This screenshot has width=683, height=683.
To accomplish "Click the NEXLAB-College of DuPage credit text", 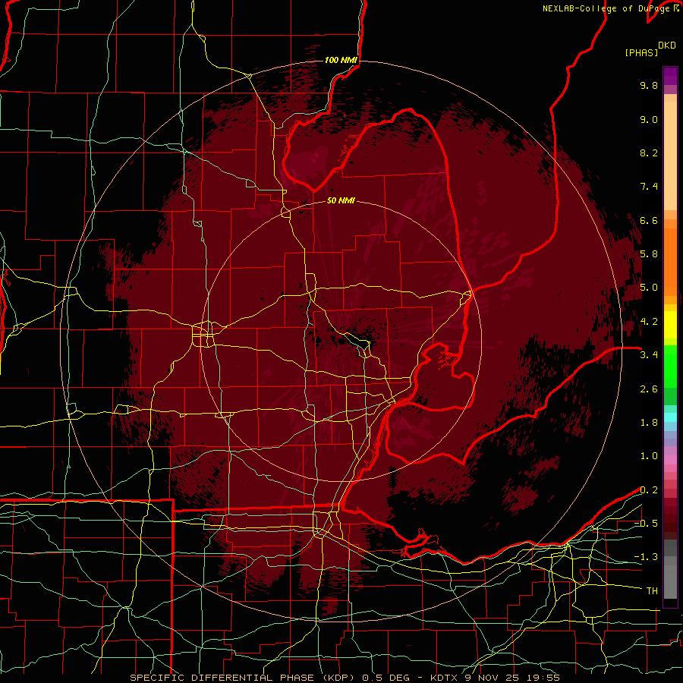I will click(611, 8).
